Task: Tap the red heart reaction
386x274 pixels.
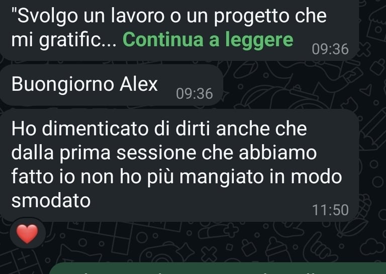Action: (x=27, y=233)
